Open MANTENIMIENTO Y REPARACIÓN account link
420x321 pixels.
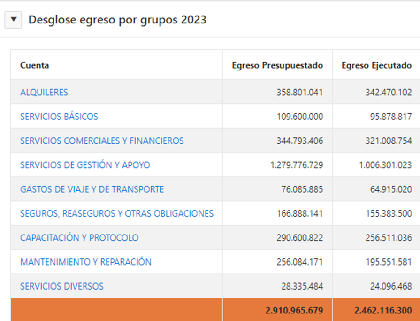pyautogui.click(x=86, y=262)
